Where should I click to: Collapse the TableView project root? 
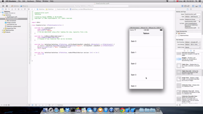(x=1, y=12)
